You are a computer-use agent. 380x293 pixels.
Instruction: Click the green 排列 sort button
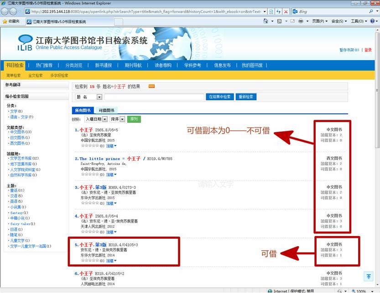point(134,119)
